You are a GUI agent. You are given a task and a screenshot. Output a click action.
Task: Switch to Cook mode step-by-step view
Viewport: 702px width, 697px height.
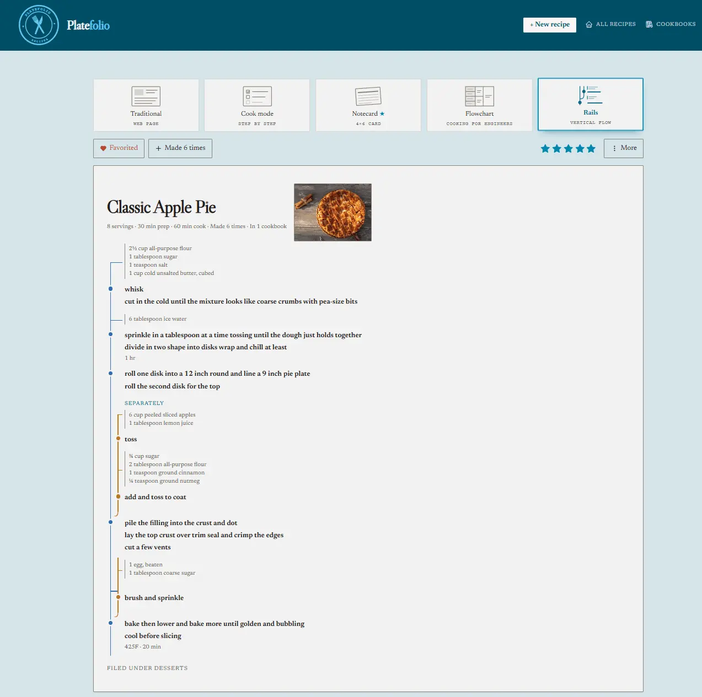[x=257, y=105]
